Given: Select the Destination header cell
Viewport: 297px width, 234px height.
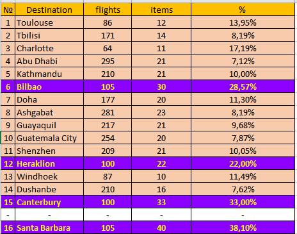Looking at the screenshot, I should (49, 10).
